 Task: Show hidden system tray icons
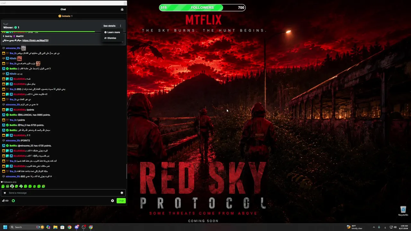(x=374, y=227)
